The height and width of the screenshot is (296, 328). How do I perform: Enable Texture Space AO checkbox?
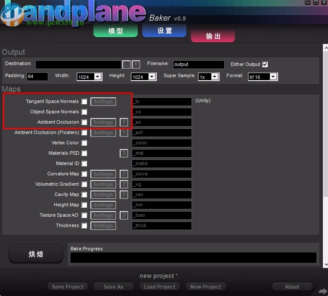tap(84, 215)
